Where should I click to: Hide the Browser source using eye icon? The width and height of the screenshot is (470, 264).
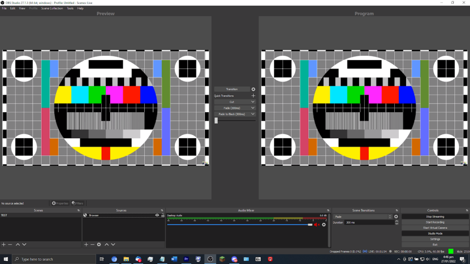[157, 215]
